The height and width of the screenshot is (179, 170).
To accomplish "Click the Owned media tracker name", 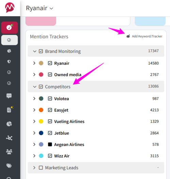I will click(68, 75).
